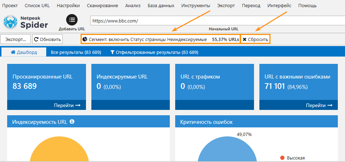Click the Обновить refresh button
This screenshot has height=162, width=345.
[48, 40]
